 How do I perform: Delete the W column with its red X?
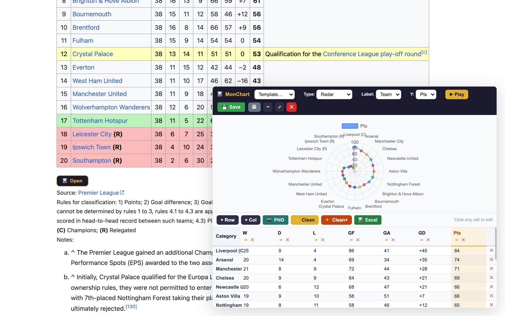point(252,240)
